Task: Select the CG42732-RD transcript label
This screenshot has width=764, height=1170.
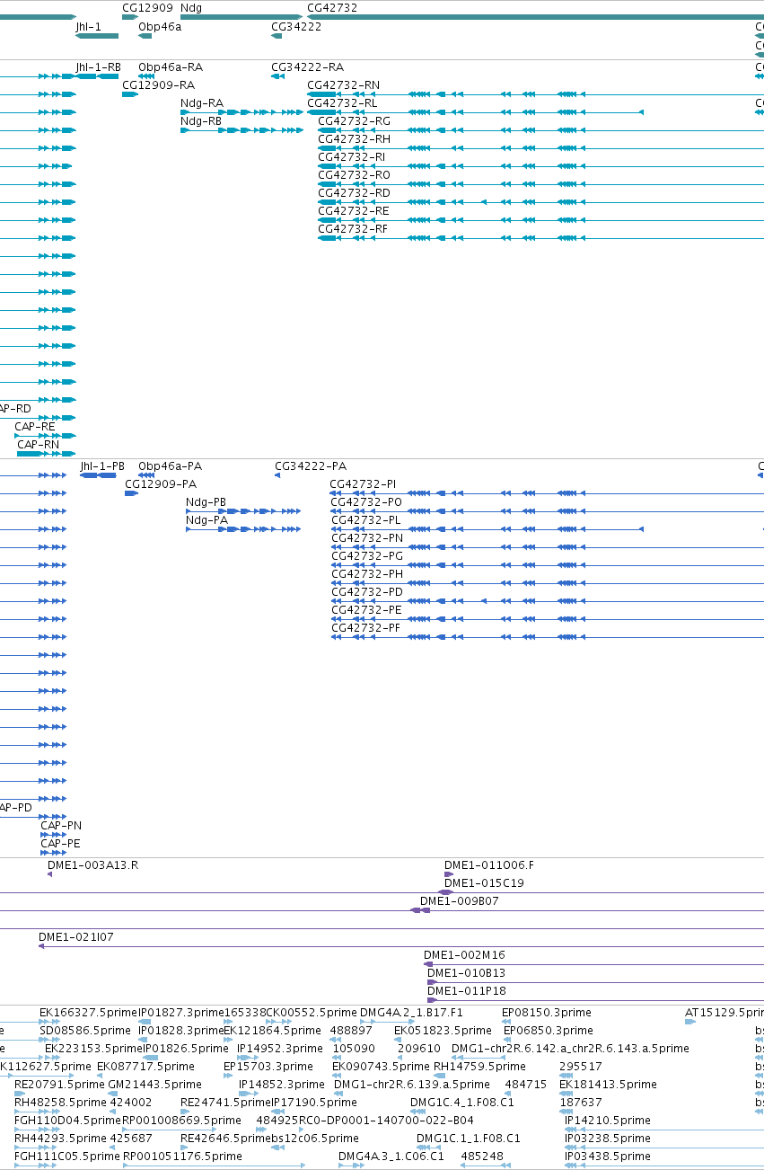Action: [x=355, y=193]
